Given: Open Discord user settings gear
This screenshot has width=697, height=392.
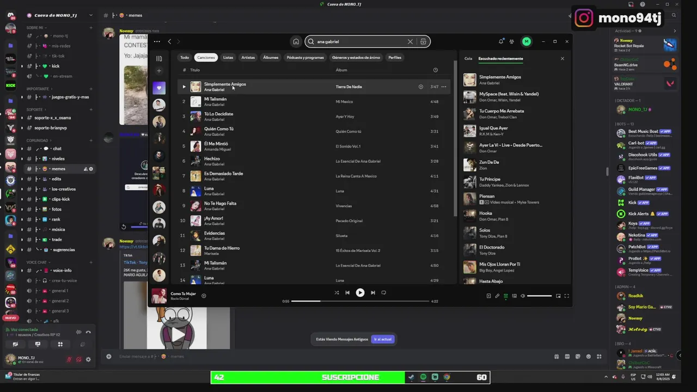Looking at the screenshot, I should point(88,359).
